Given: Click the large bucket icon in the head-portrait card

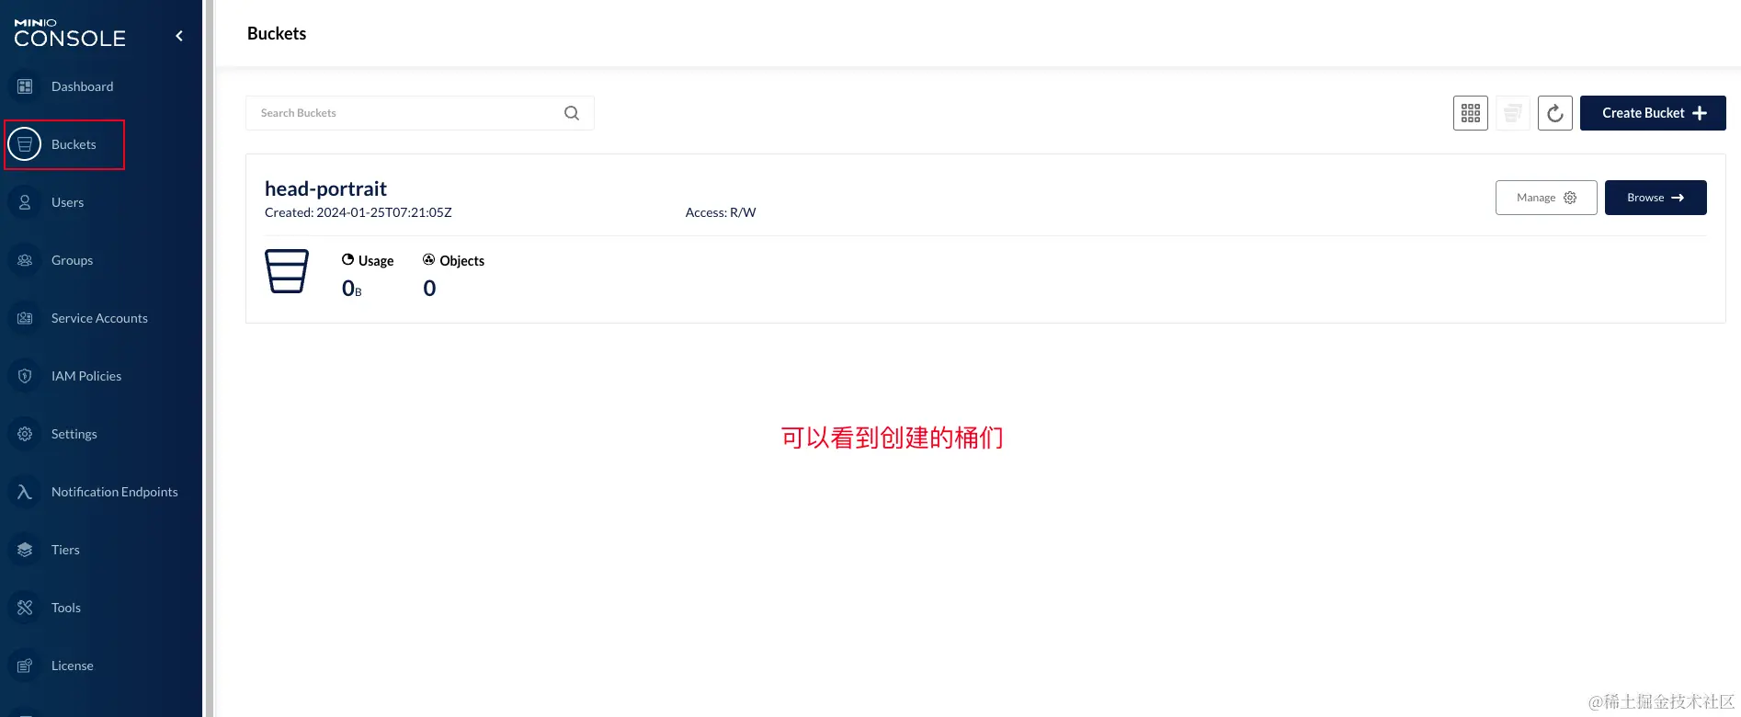Looking at the screenshot, I should pos(287,271).
